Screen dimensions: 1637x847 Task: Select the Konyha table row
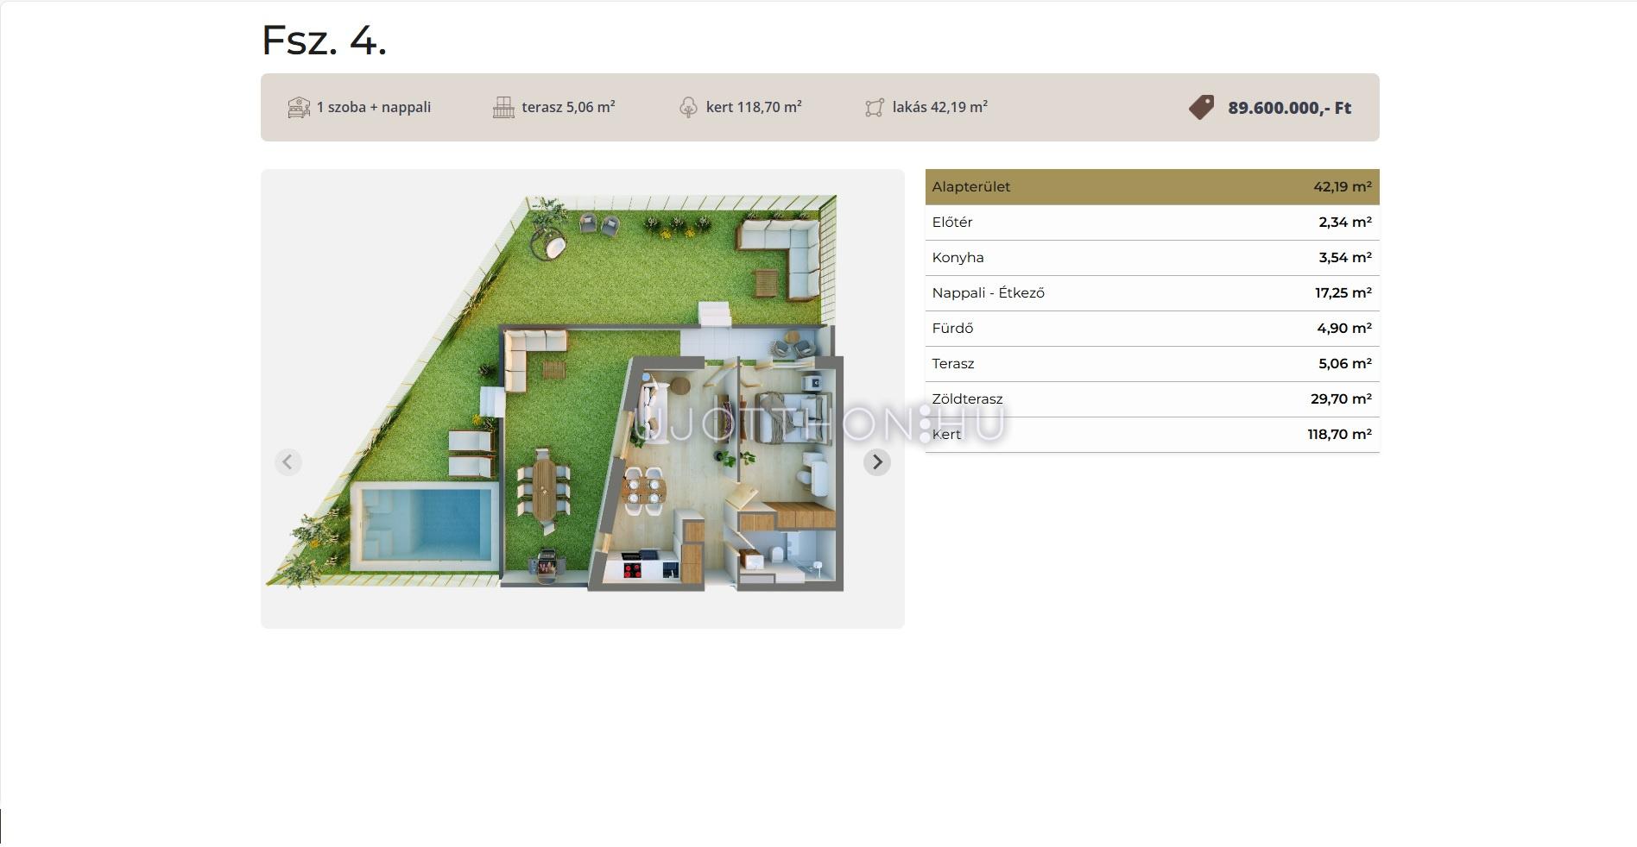[x=1152, y=258]
